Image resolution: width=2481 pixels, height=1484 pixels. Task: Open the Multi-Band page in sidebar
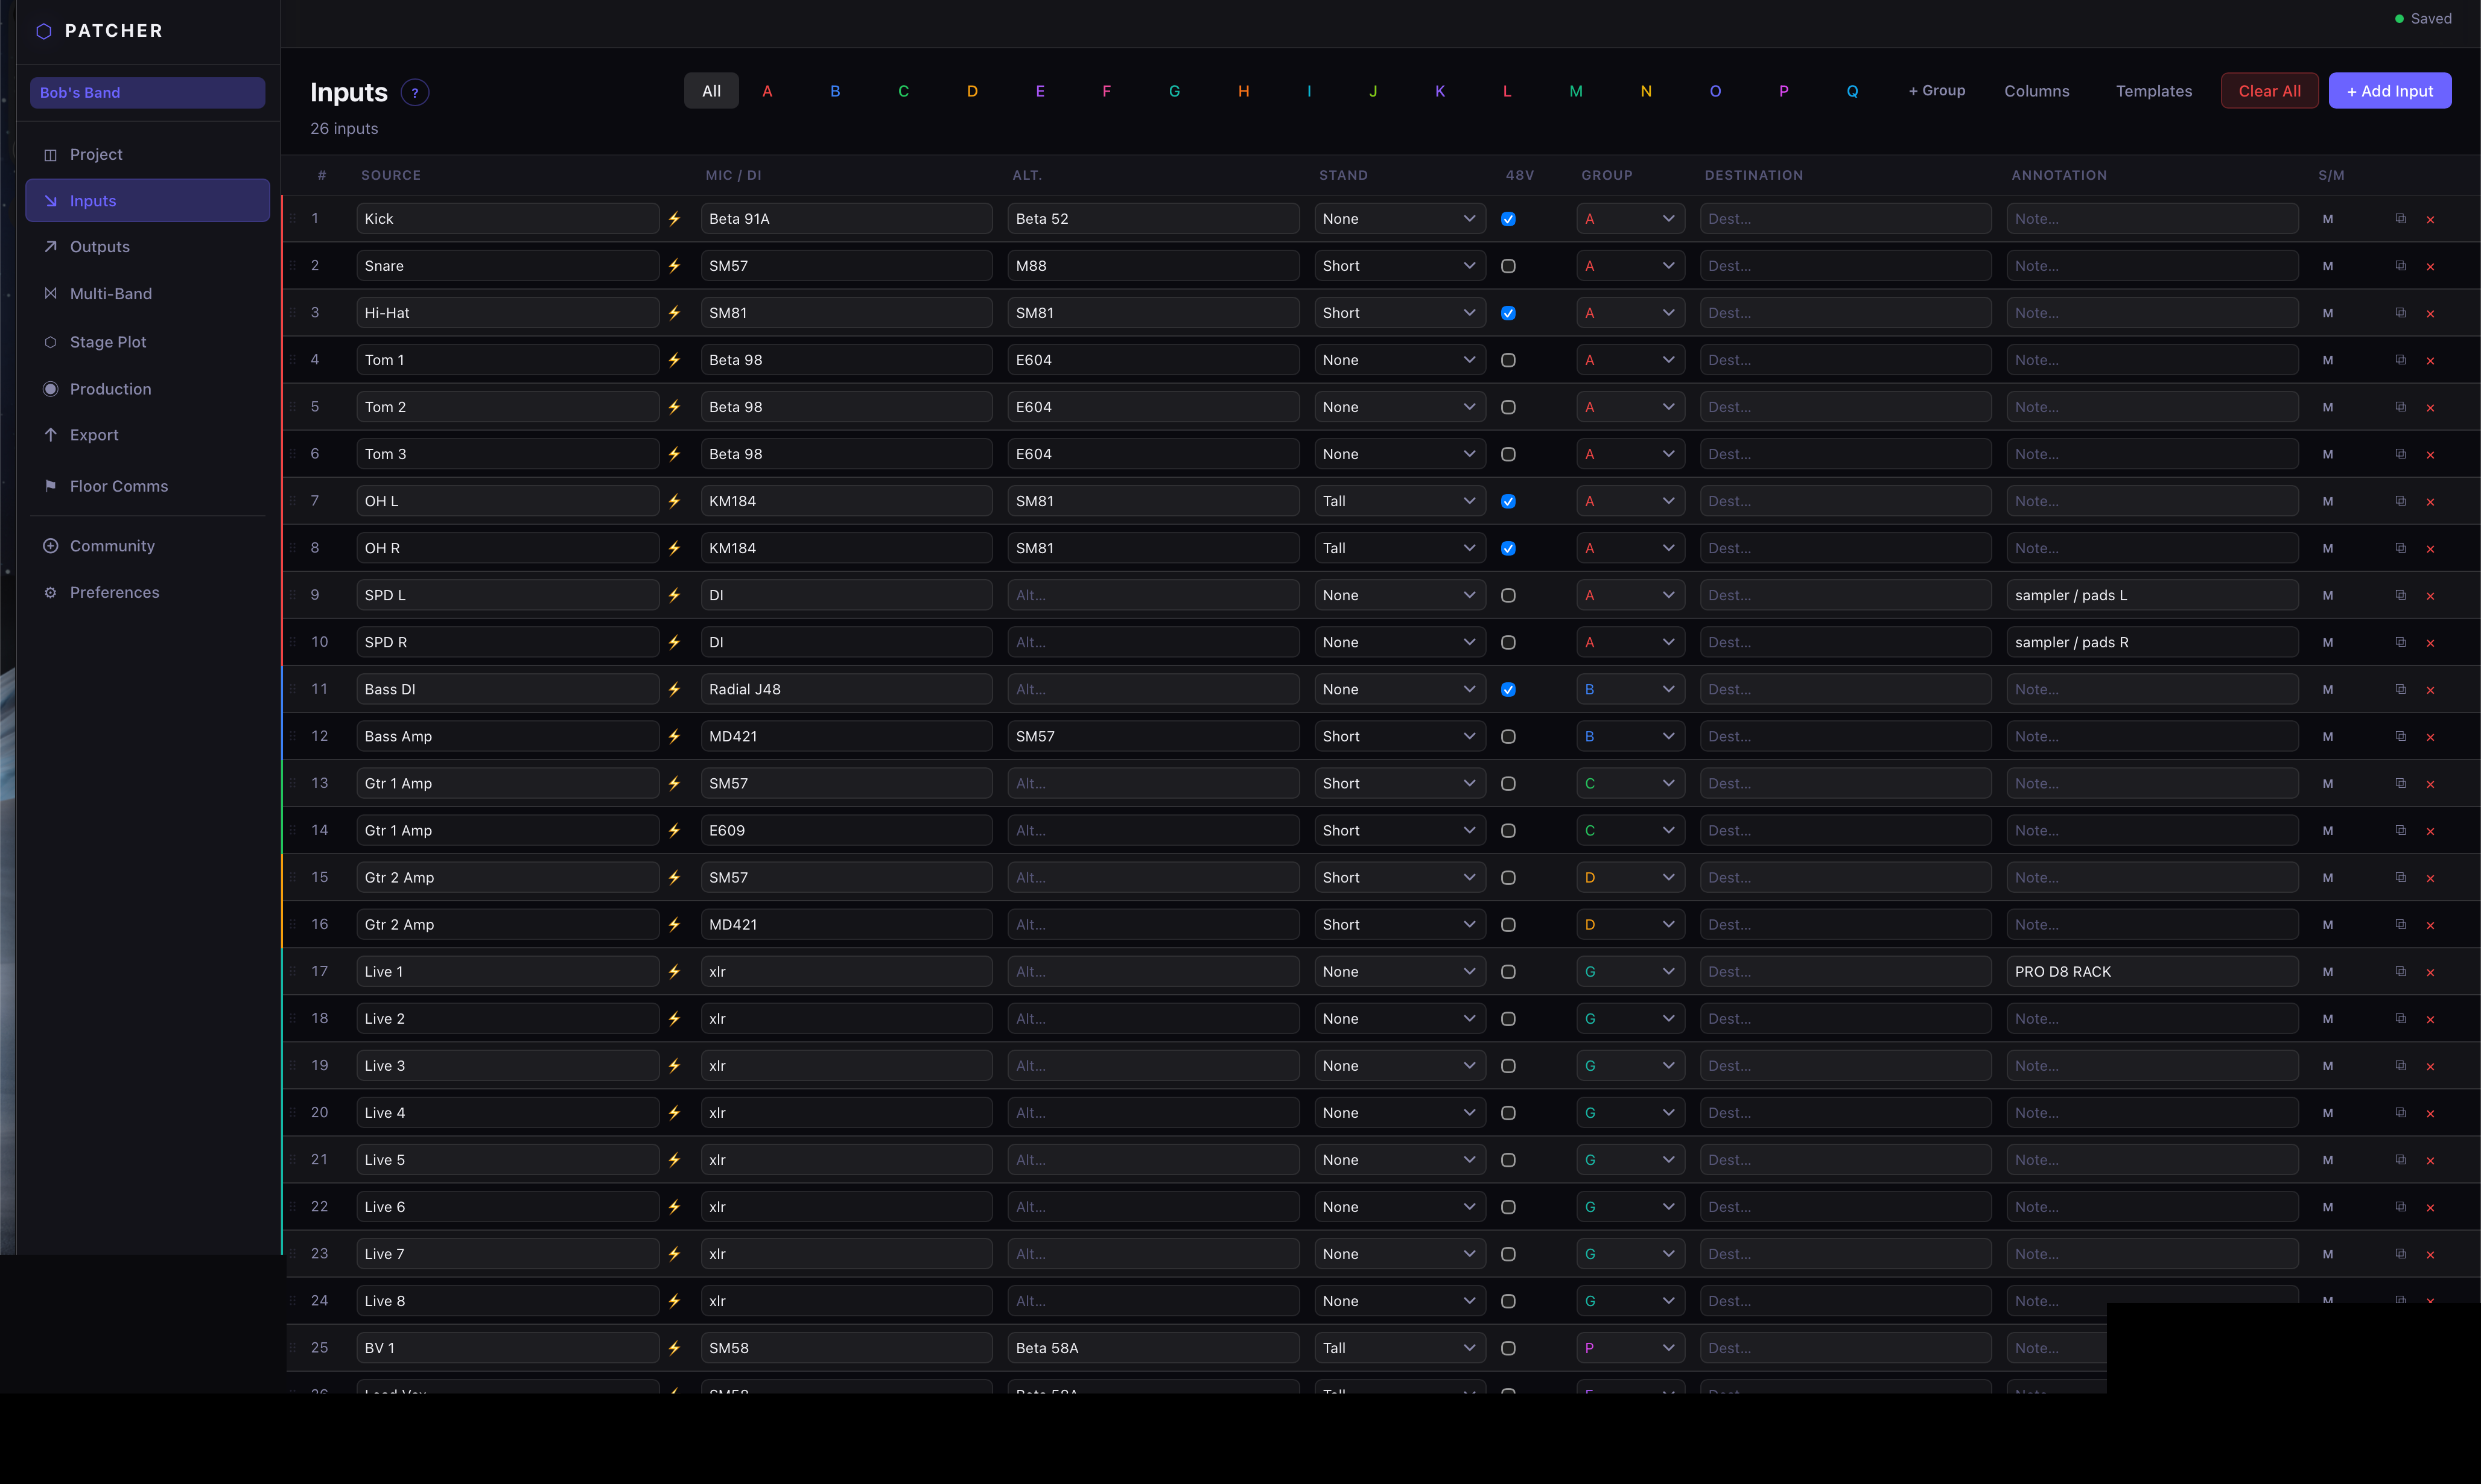tap(148, 294)
